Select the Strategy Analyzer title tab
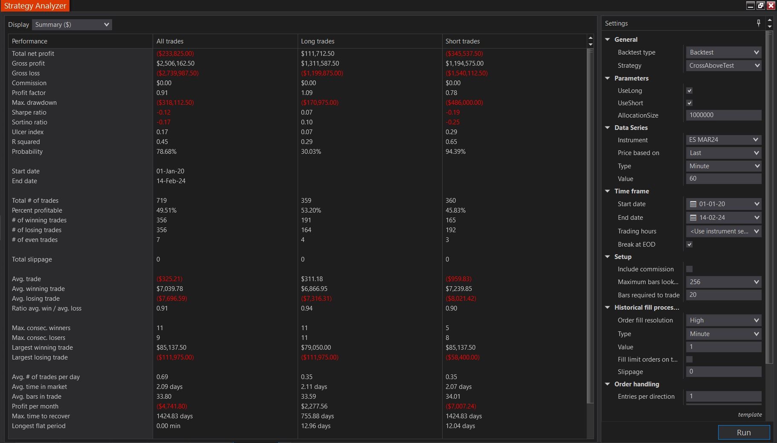This screenshot has width=777, height=443. [35, 6]
